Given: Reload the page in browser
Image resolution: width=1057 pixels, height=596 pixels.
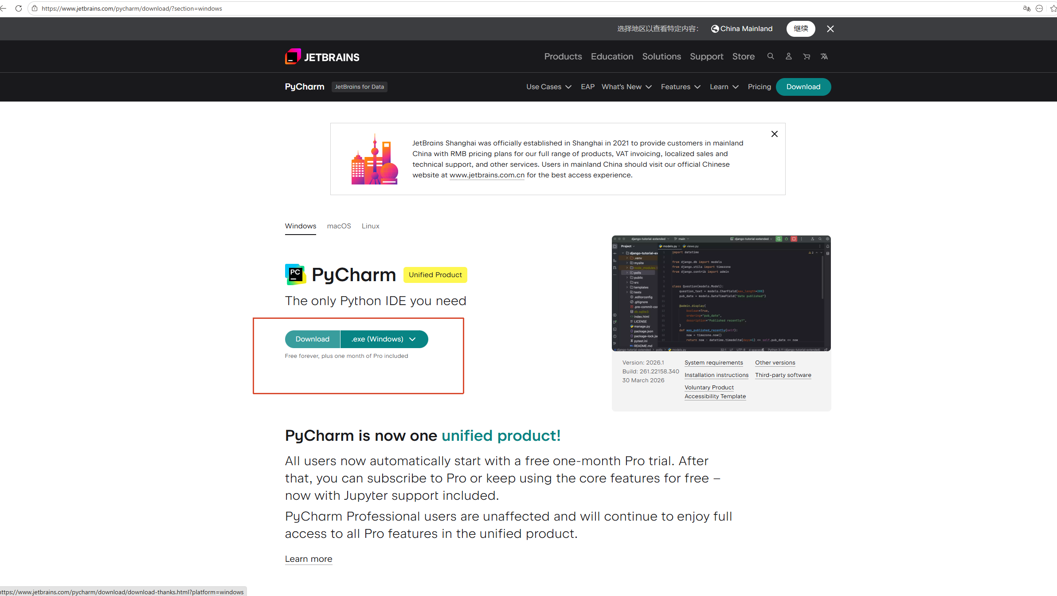Looking at the screenshot, I should (x=19, y=8).
